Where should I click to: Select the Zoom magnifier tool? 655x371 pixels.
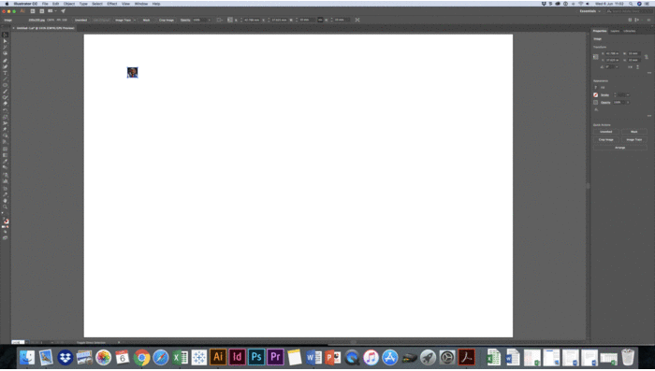point(5,207)
